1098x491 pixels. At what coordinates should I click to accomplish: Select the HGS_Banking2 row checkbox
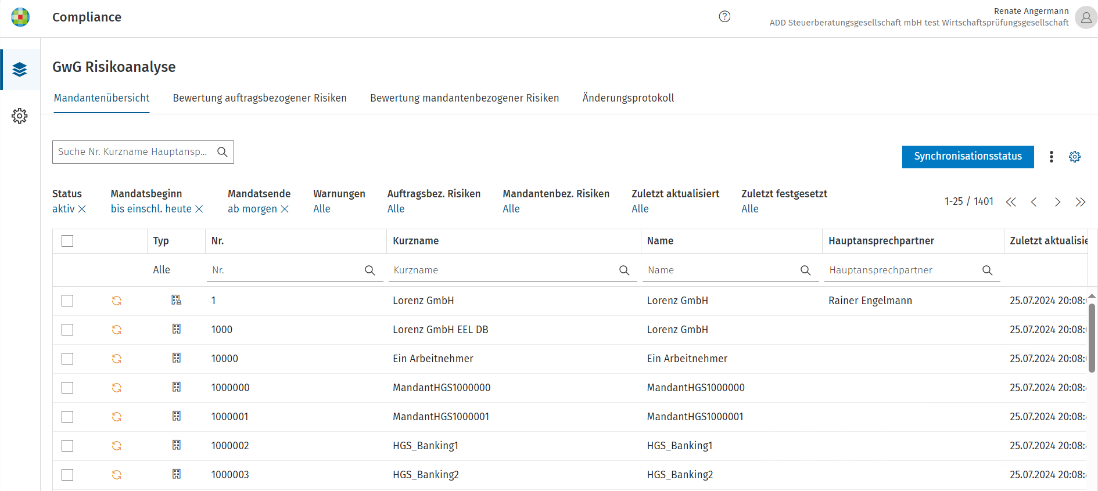67,475
